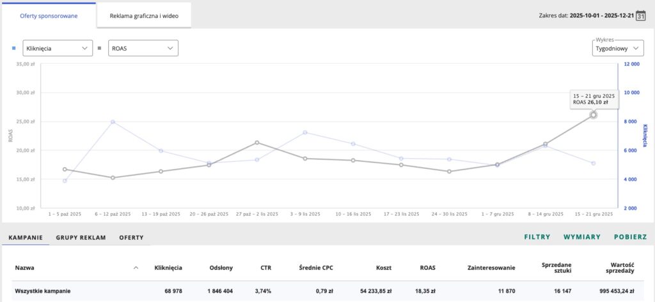Click the Filtry button
The height and width of the screenshot is (302, 655).
(537, 237)
